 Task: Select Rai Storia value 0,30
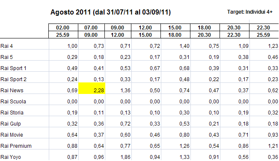click(184, 113)
